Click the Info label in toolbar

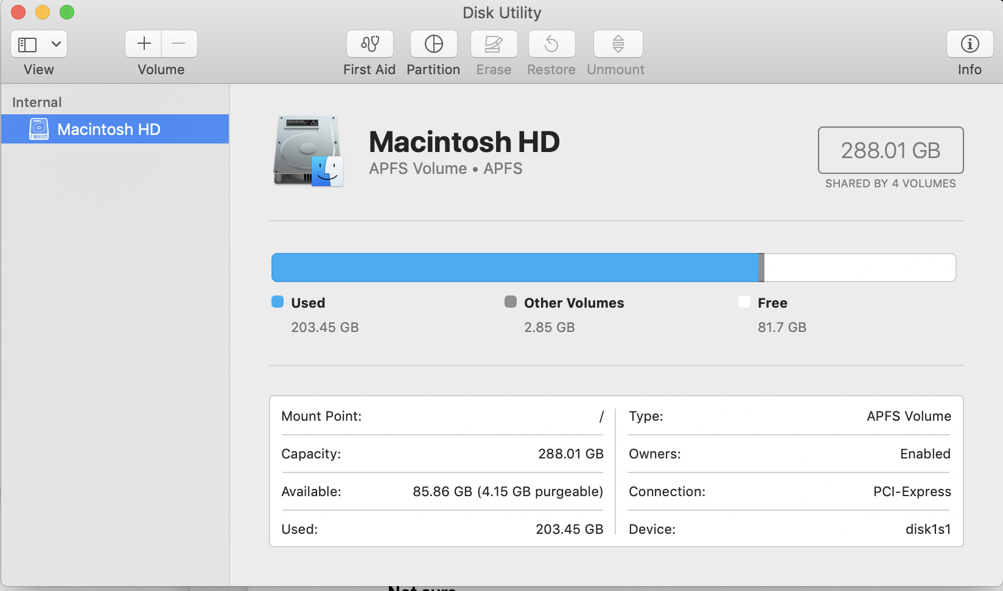pos(970,70)
